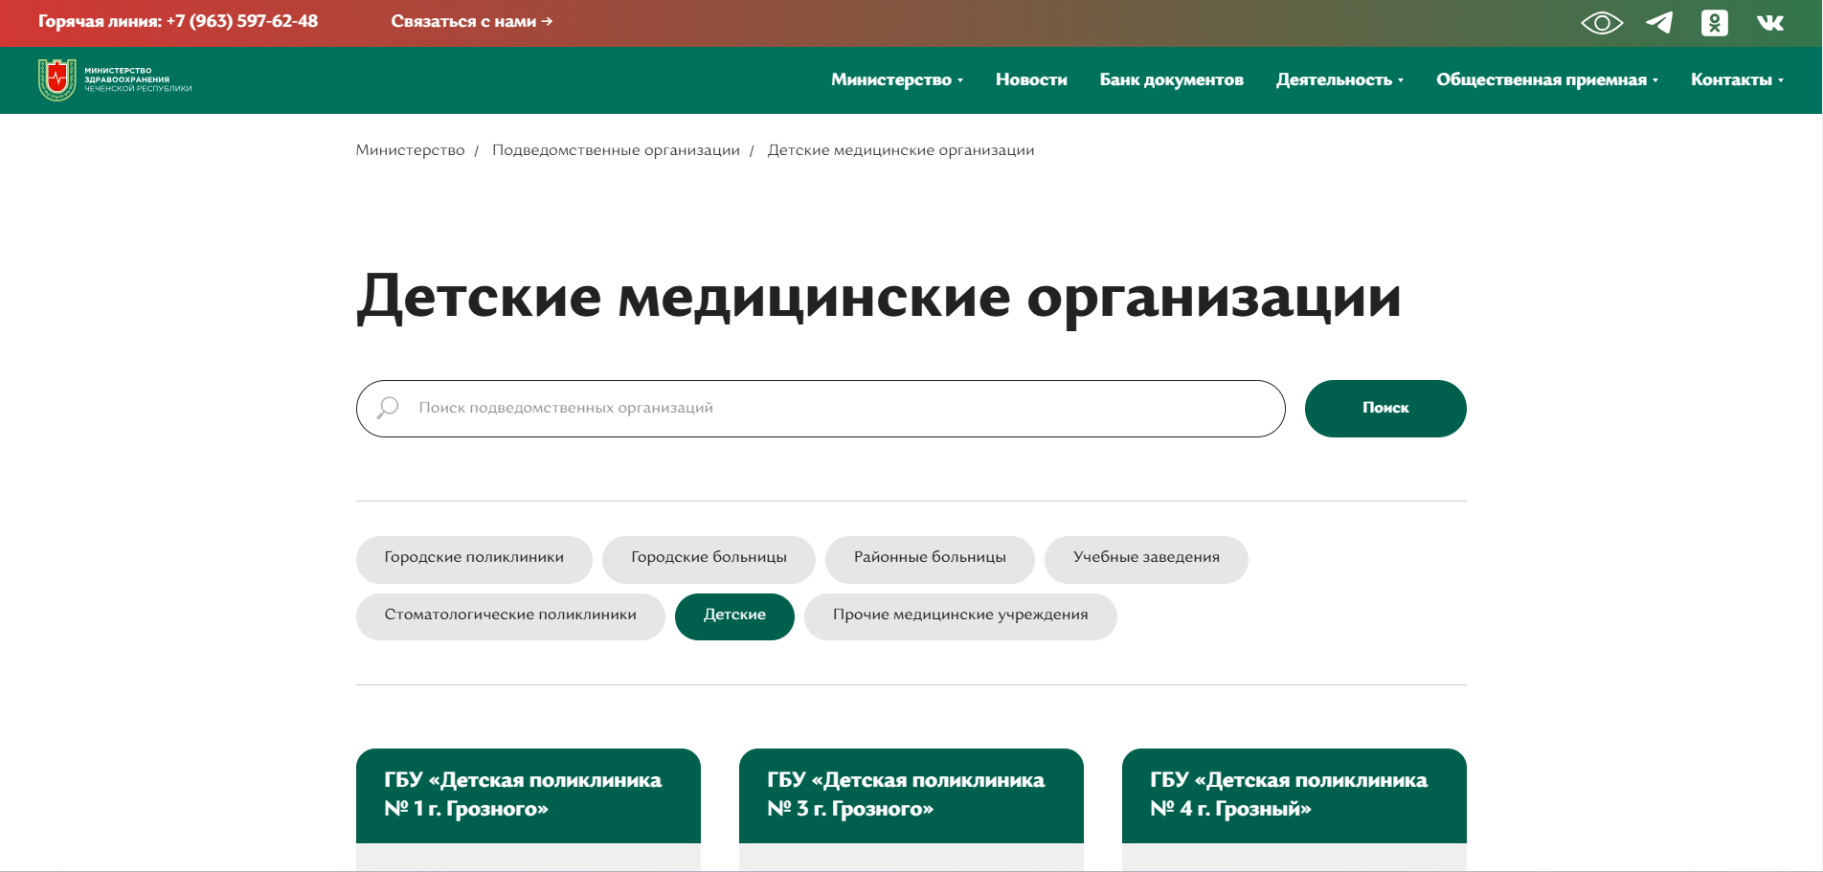
Task: Expand the Деятельность dropdown menu
Action: pos(1339,79)
